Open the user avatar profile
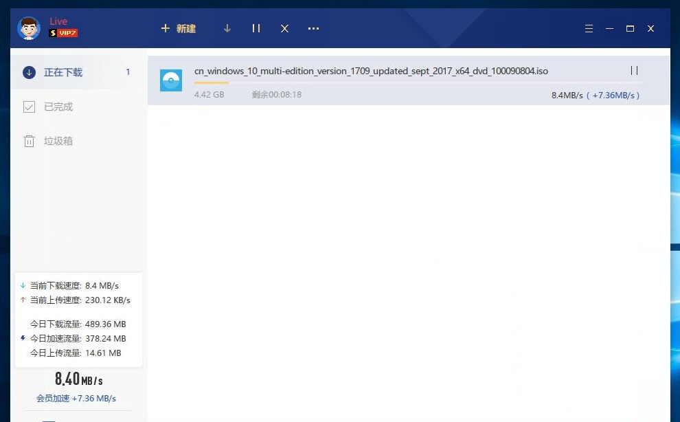 (x=29, y=28)
